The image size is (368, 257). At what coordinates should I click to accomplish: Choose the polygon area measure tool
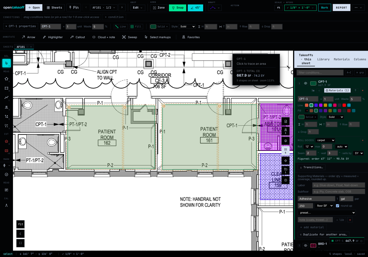pos(6,79)
